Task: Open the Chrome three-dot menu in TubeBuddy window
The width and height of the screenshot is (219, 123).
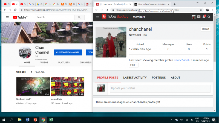Action: (213, 10)
